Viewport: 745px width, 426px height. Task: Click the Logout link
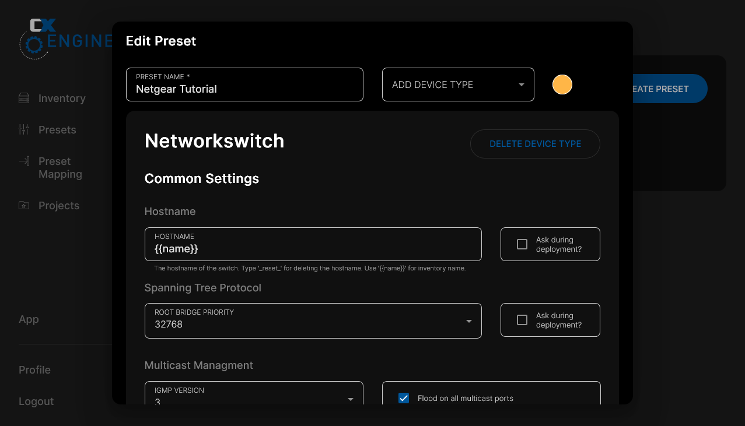[x=36, y=401]
